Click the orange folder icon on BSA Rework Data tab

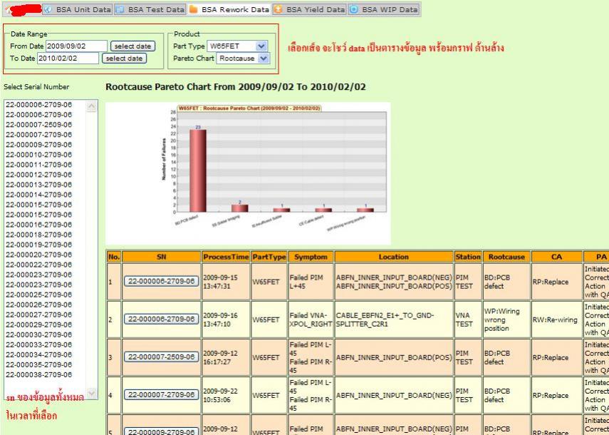click(x=193, y=10)
